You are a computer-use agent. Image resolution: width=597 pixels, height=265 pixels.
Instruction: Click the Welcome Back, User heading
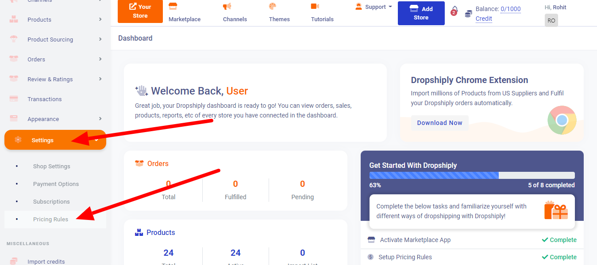(x=200, y=91)
